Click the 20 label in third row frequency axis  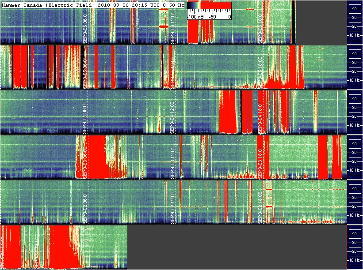point(354,116)
